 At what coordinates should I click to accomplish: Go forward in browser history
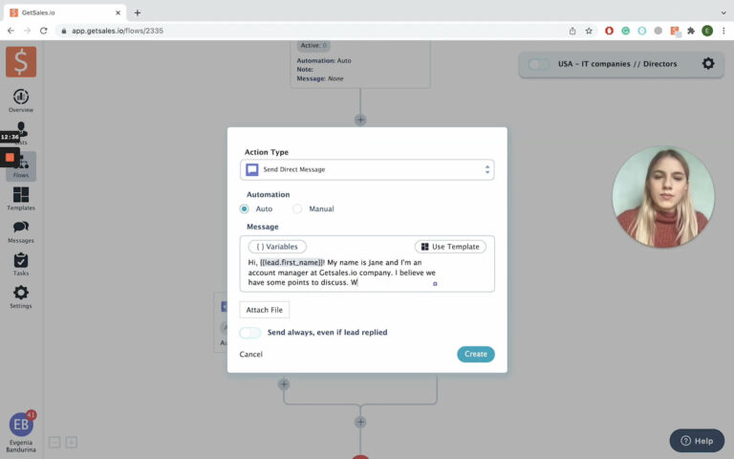27,31
